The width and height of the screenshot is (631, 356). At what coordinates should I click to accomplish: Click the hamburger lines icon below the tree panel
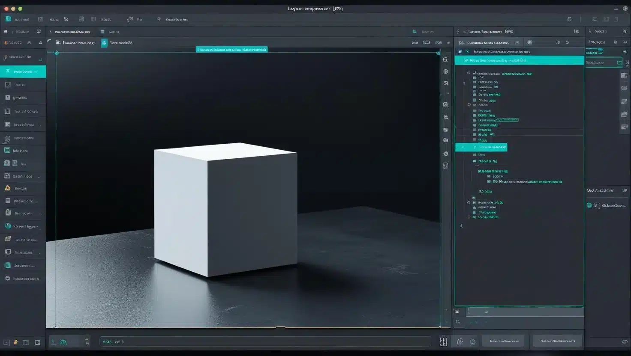(x=457, y=322)
